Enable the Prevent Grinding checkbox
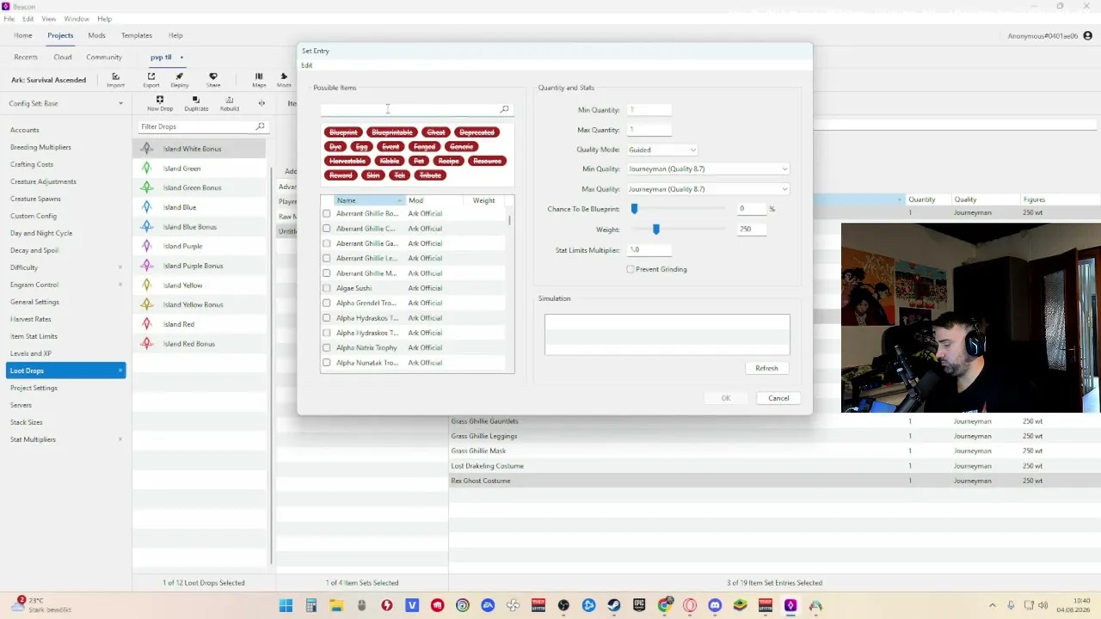The image size is (1101, 619). [x=630, y=269]
